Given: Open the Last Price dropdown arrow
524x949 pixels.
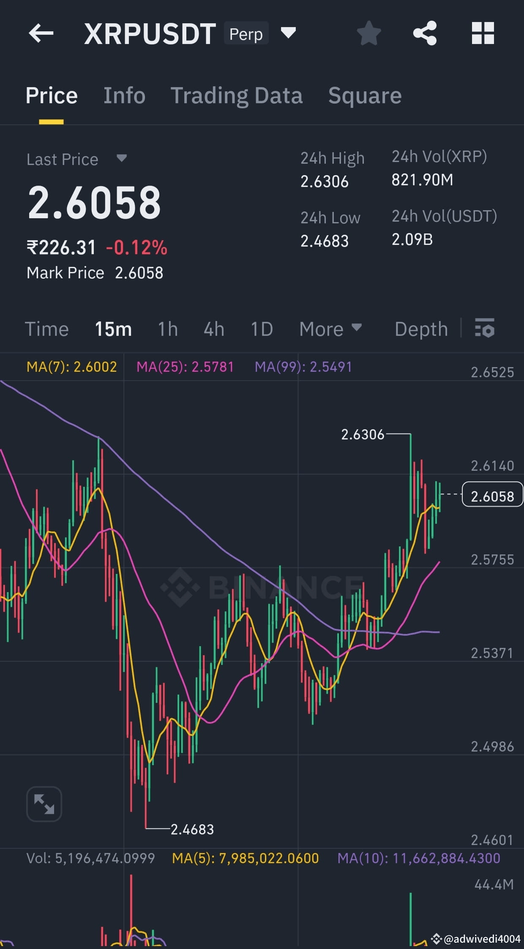Looking at the screenshot, I should tap(121, 159).
